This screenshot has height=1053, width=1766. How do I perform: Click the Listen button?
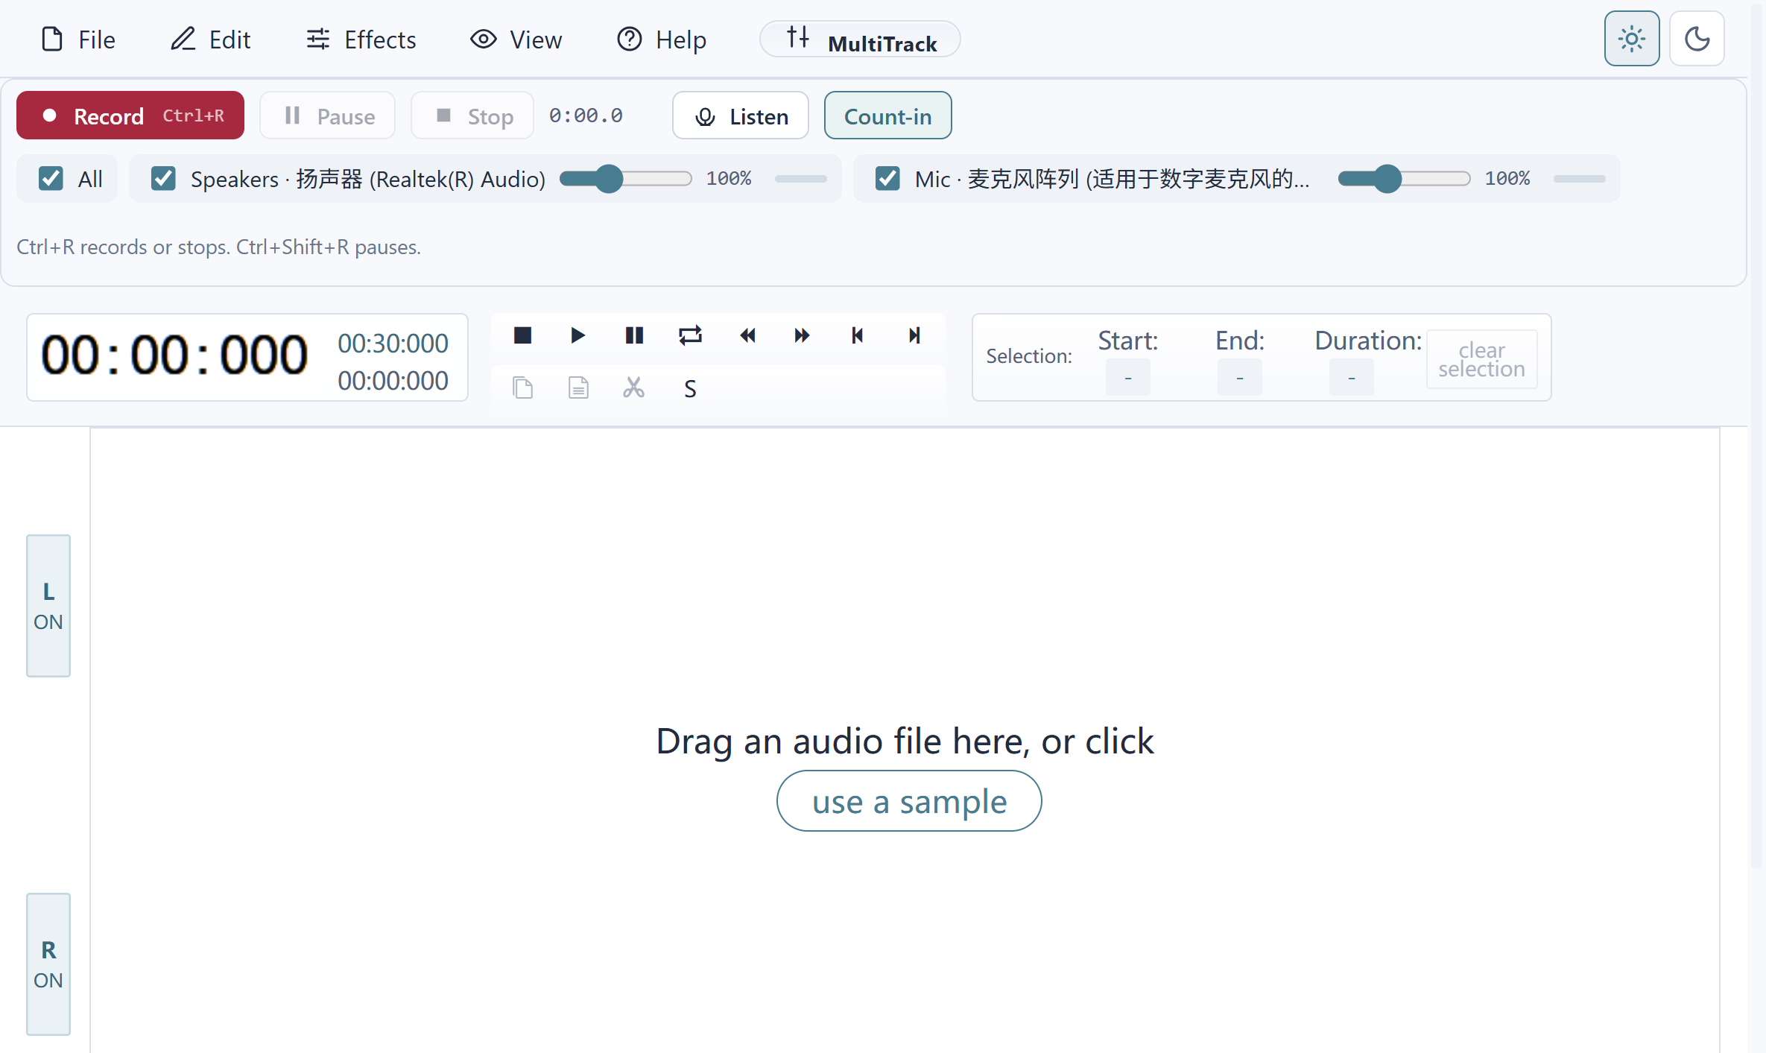[741, 116]
